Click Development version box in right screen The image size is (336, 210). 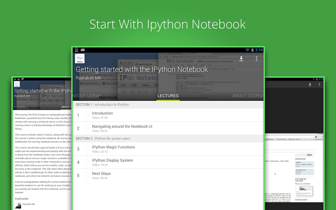(304, 172)
